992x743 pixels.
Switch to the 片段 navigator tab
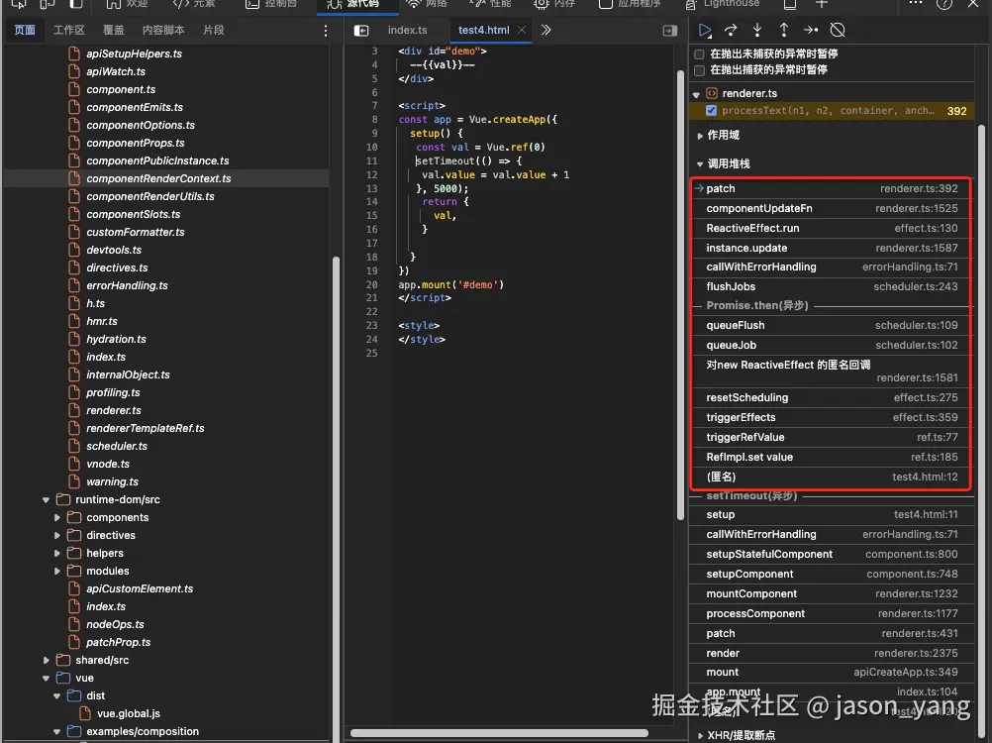pos(213,30)
